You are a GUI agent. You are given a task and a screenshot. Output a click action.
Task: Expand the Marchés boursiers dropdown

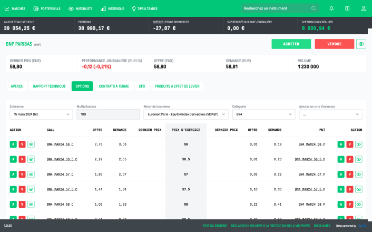(186, 114)
